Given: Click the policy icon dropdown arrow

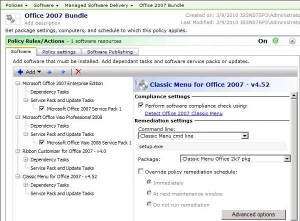Looking at the screenshot, I should click(18, 19).
